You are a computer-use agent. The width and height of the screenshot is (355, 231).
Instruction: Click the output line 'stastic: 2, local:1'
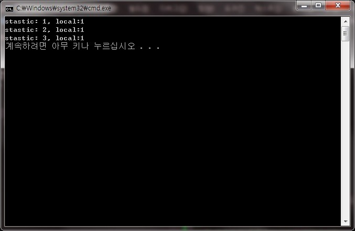pos(45,30)
